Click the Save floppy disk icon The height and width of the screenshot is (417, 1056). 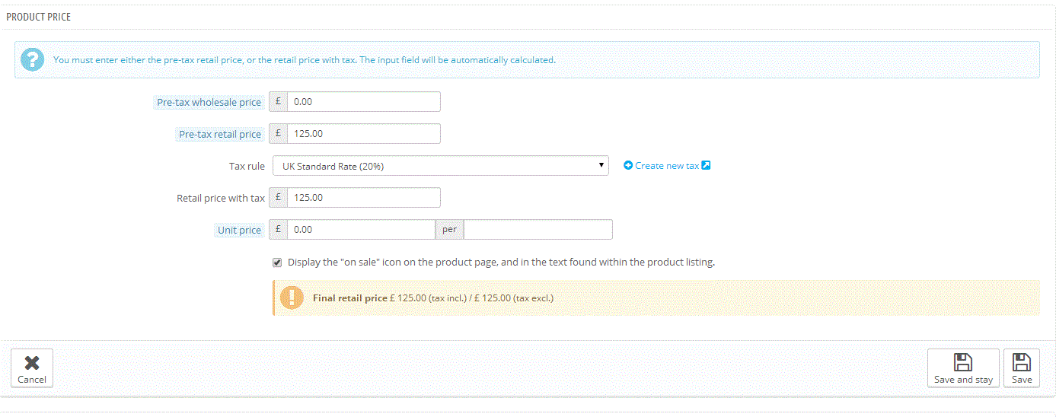[1022, 362]
